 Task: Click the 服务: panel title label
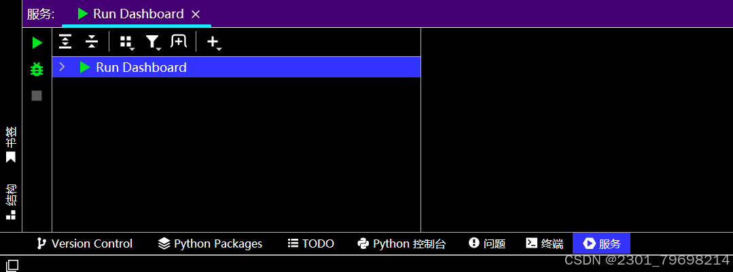pos(41,14)
